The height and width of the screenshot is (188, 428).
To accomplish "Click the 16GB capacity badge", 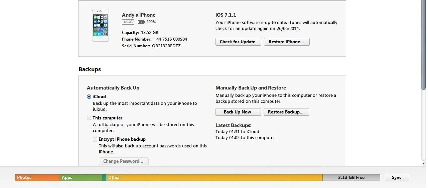I will 128,22.
